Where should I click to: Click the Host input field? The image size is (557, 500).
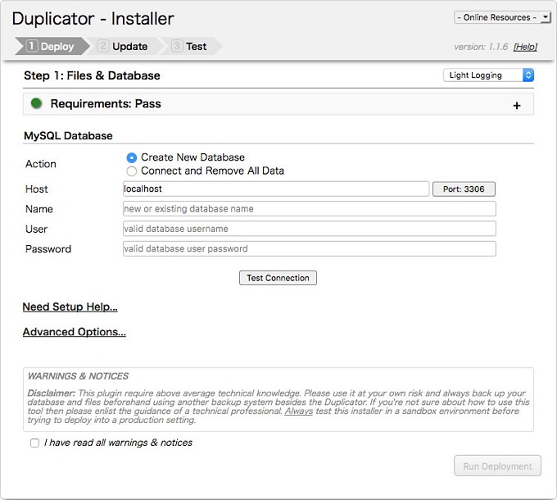275,189
